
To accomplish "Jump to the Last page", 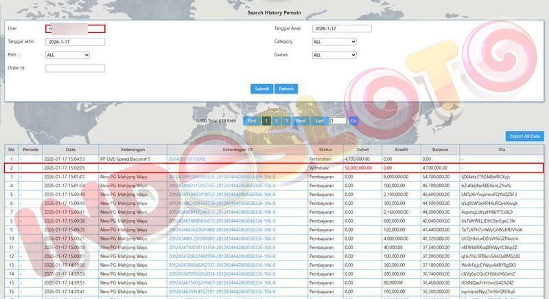I will coord(319,121).
